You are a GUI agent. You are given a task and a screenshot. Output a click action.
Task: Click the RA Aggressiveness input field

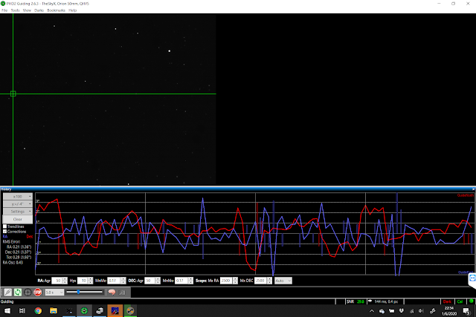pyautogui.click(x=57, y=281)
